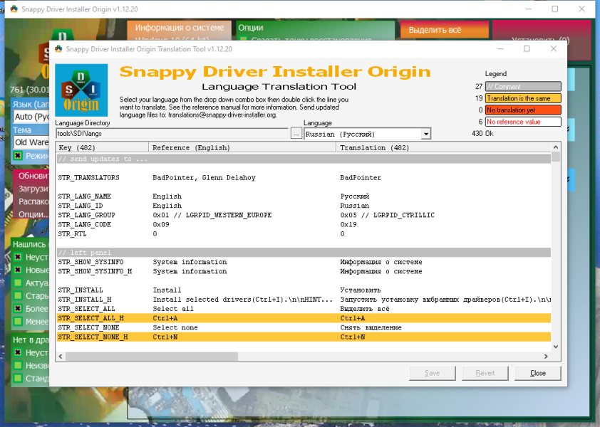Image resolution: width=600 pixels, height=427 pixels.
Task: Click 'Распаковать' entry in main window sidebar
Action: point(33,201)
